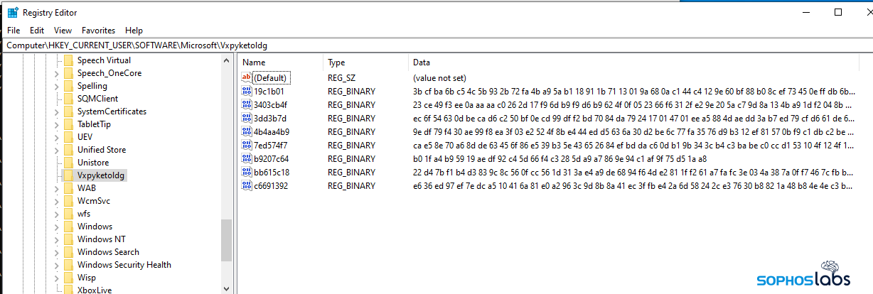
Task: Click the binary icon for 3403cb4f
Action: [247, 104]
